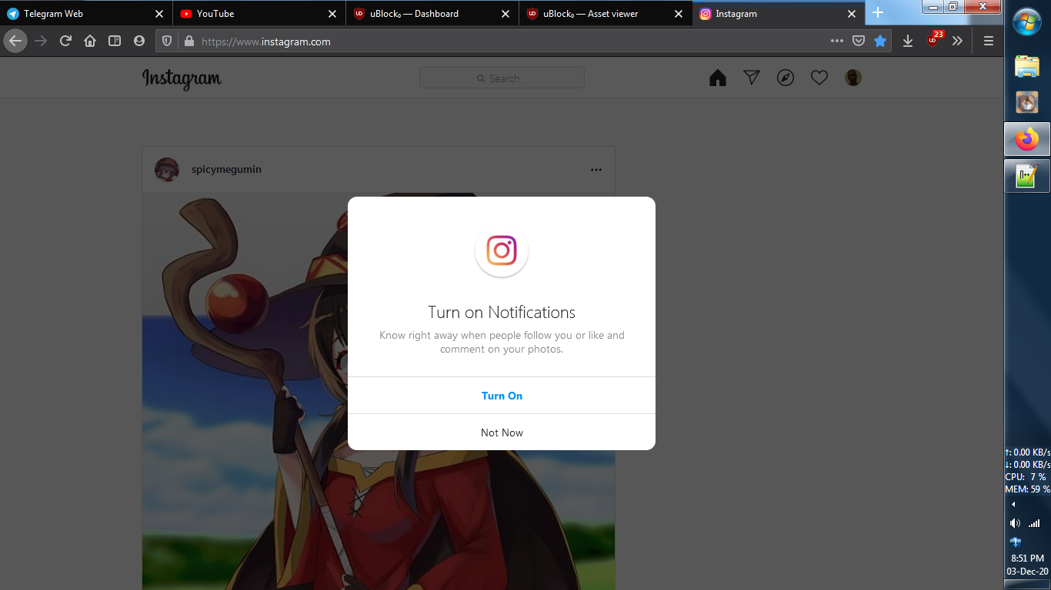Viewport: 1051px width, 590px height.
Task: Dismiss the dialog with Not Now
Action: (x=502, y=432)
